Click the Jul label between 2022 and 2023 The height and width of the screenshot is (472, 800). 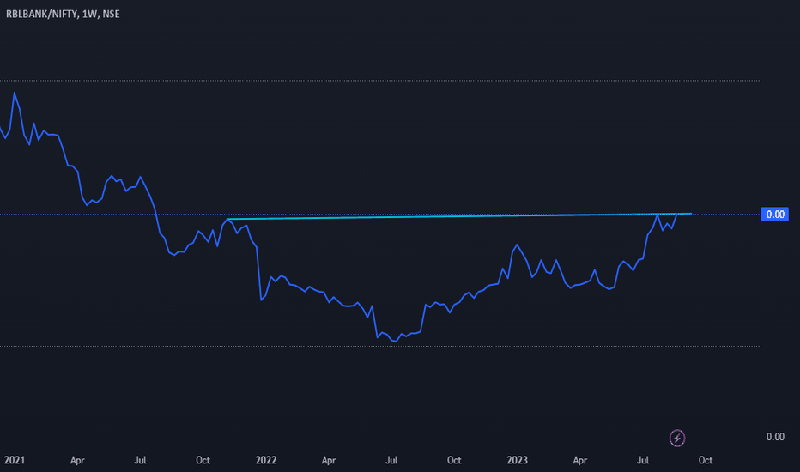pos(391,460)
